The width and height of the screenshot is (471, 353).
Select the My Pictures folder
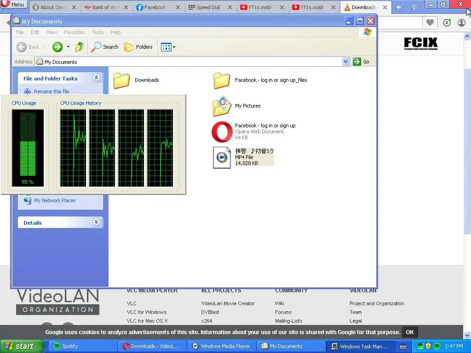click(236, 106)
